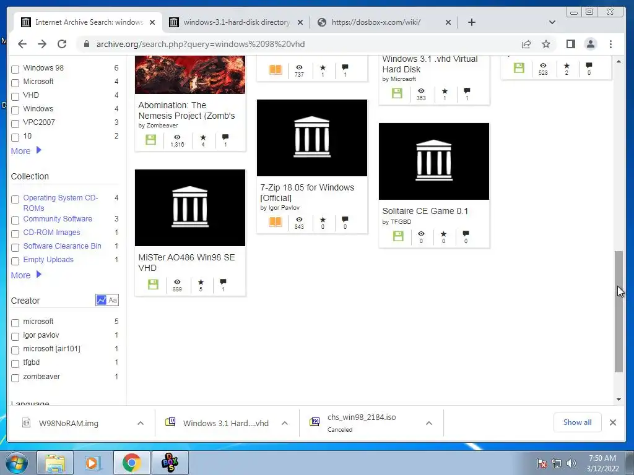Click the Abomination game cover thumbnail
Viewport: 634px width, 475px height.
(x=190, y=75)
